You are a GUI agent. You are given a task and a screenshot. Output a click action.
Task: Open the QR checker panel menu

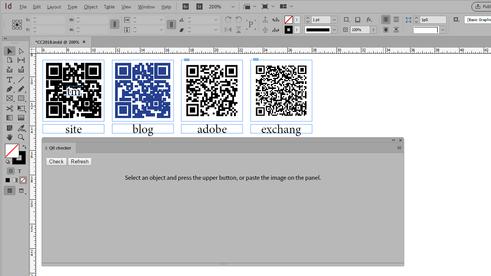click(x=399, y=148)
